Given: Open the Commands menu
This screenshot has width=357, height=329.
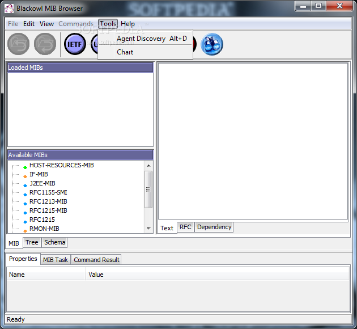Looking at the screenshot, I should click(x=76, y=24).
